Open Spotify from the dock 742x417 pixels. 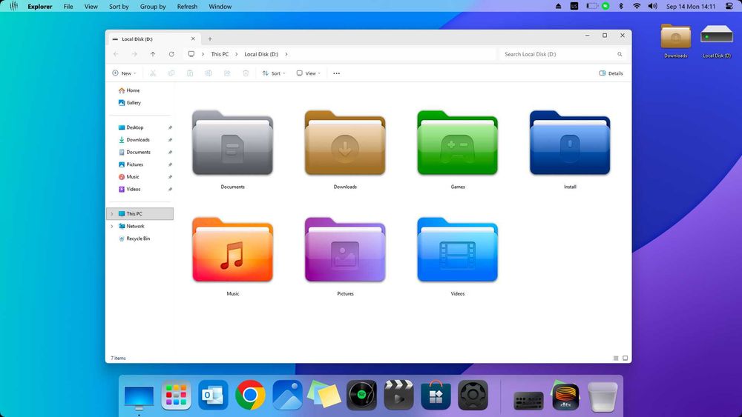[361, 395]
